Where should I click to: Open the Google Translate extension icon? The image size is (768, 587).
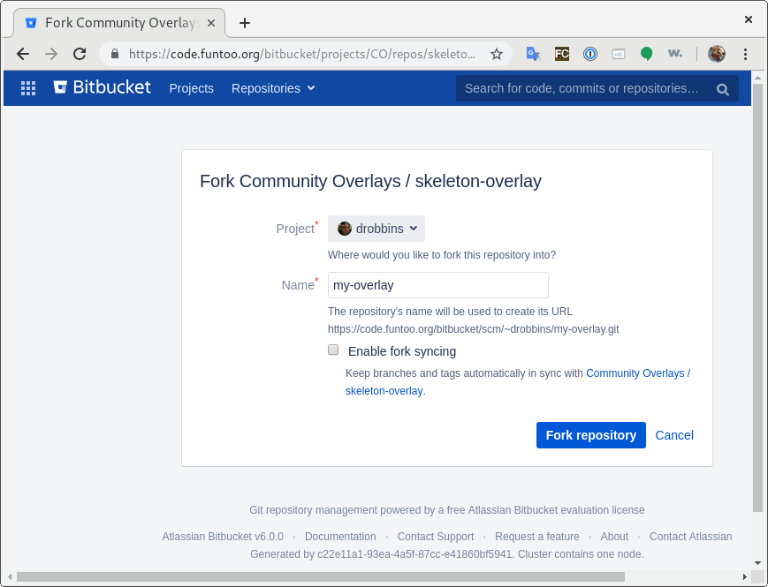(533, 54)
